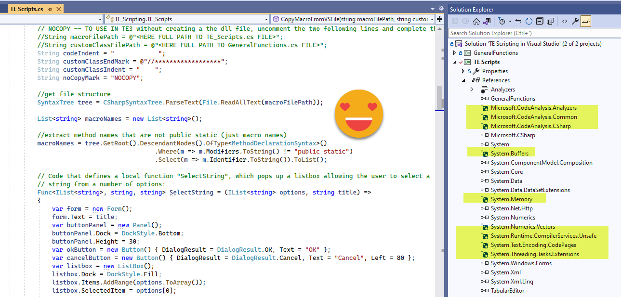621x297 pixels.
Task: Refresh the Solution Explorer
Action: click(529, 21)
